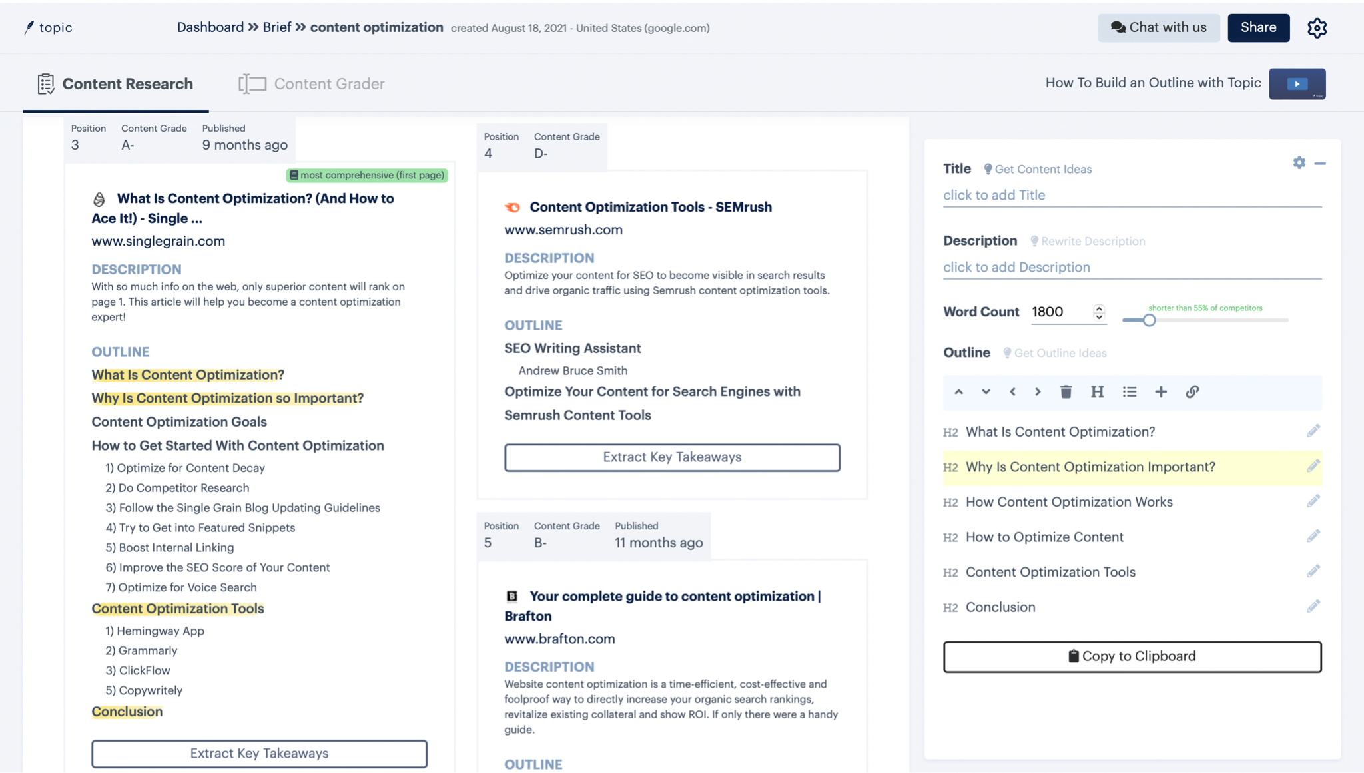Toggle heading level with H icon
The width and height of the screenshot is (1364, 773).
[x=1097, y=392]
